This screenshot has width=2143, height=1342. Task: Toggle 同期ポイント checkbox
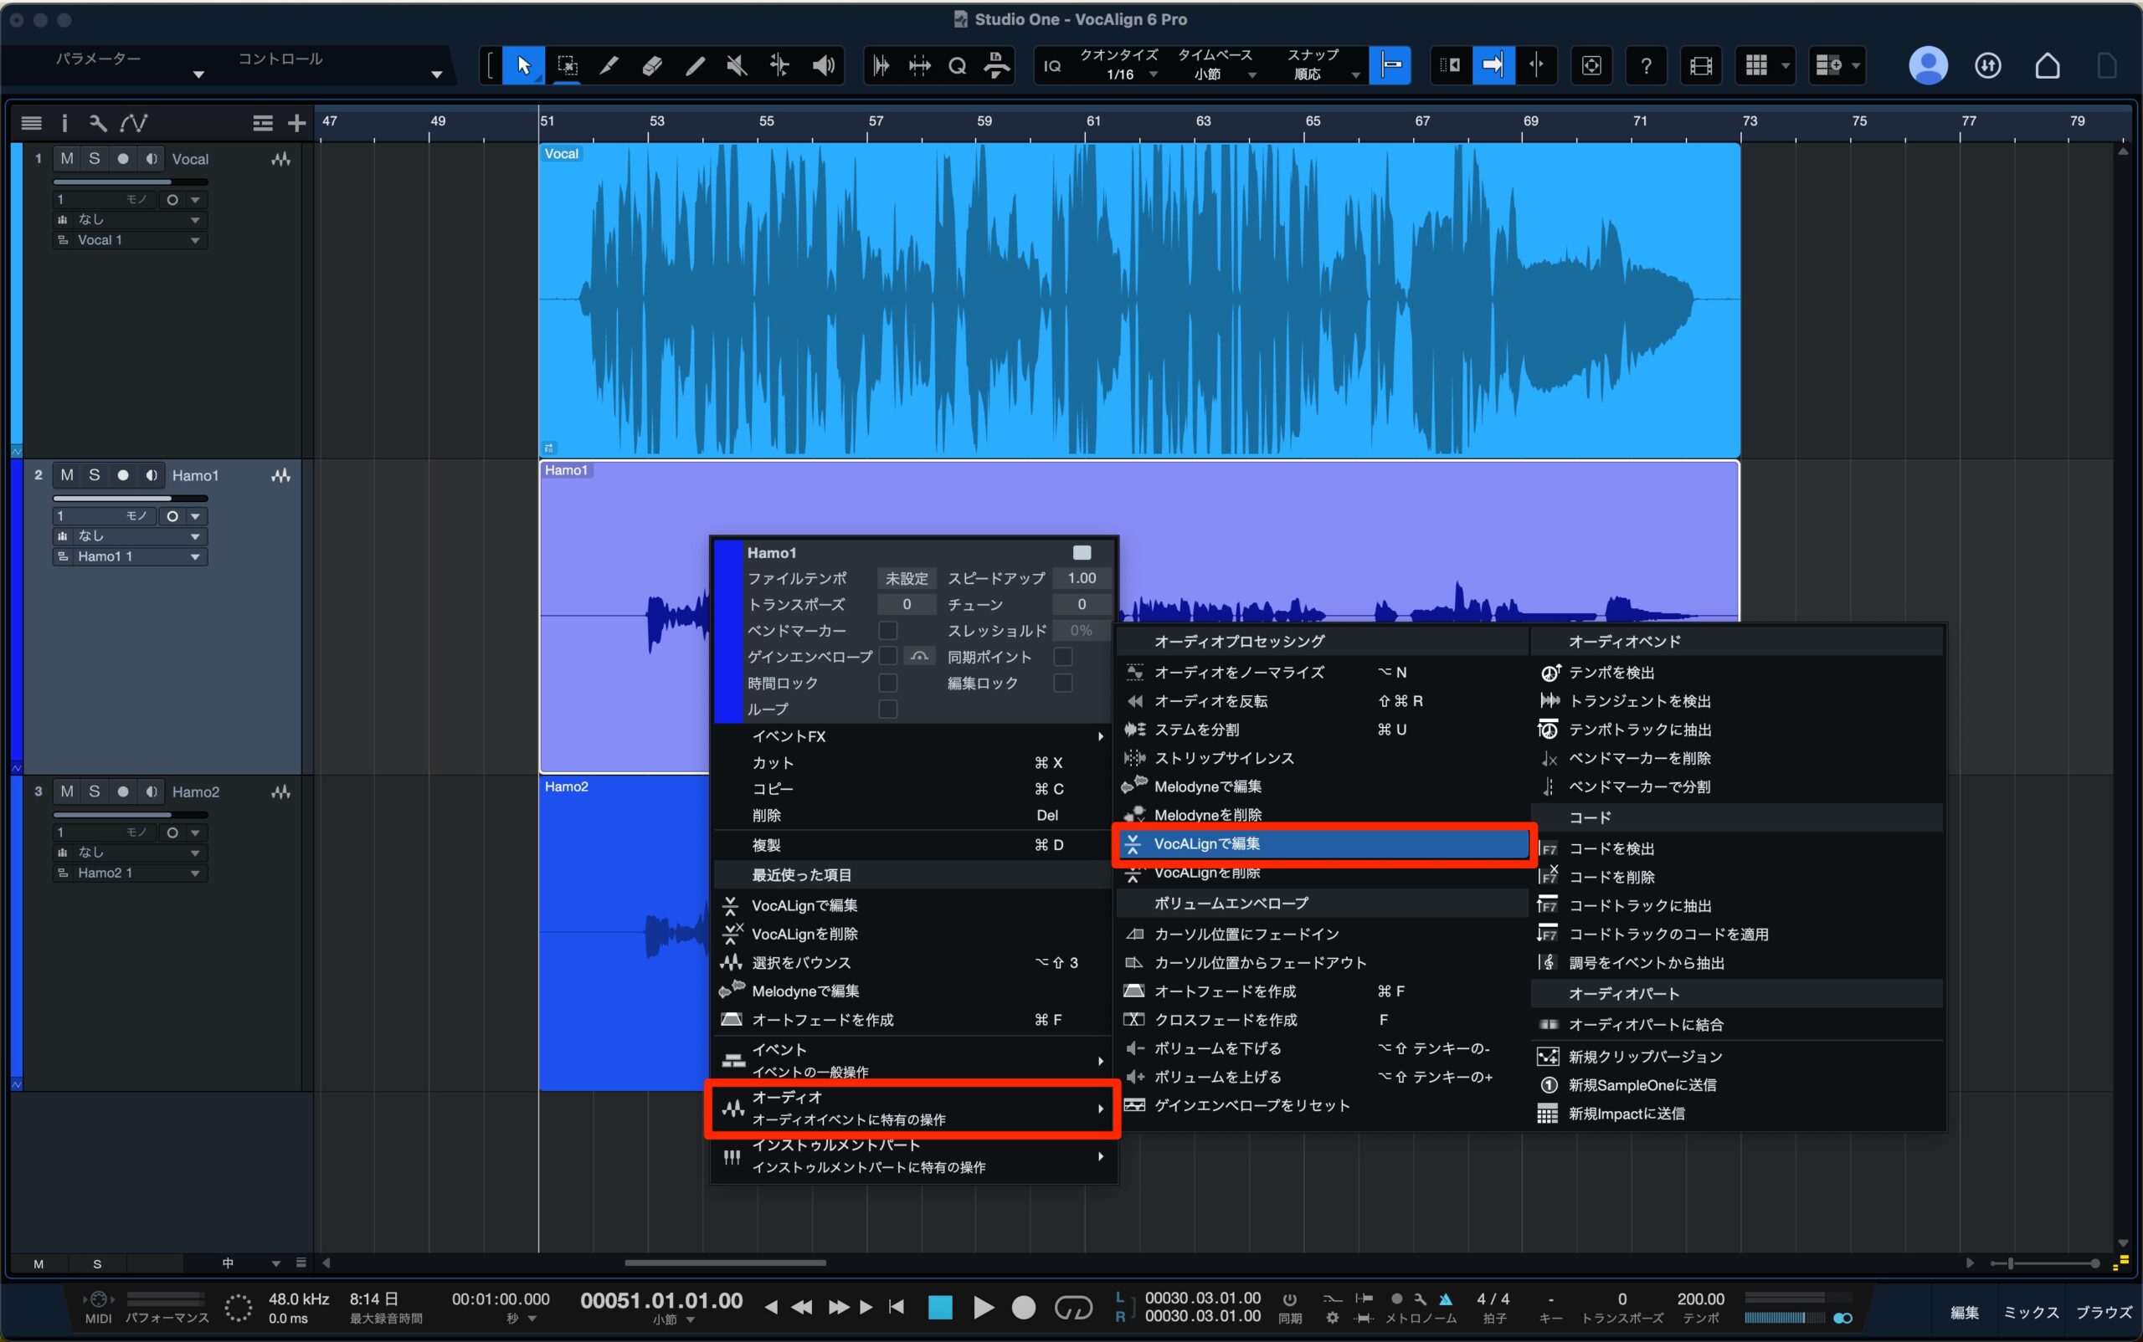click(1062, 657)
